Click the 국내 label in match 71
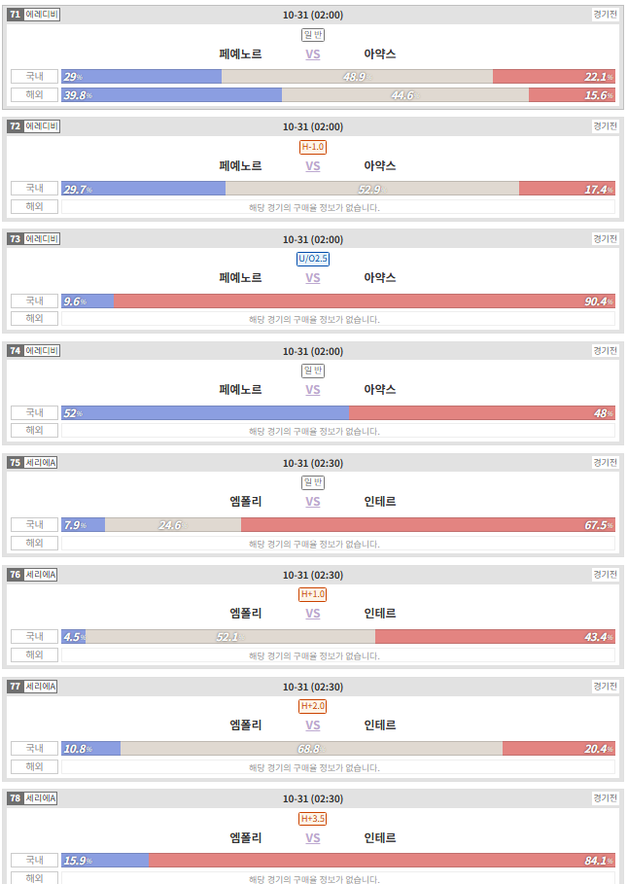628x884 pixels. (x=34, y=76)
